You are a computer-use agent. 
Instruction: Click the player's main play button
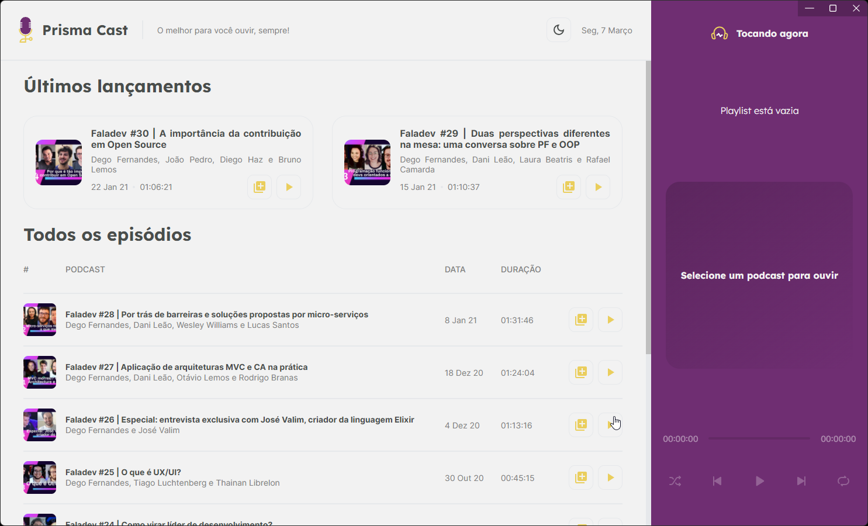(759, 481)
